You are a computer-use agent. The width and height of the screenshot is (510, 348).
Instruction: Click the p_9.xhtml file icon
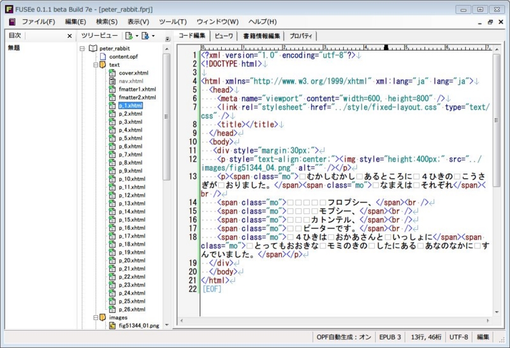112,170
